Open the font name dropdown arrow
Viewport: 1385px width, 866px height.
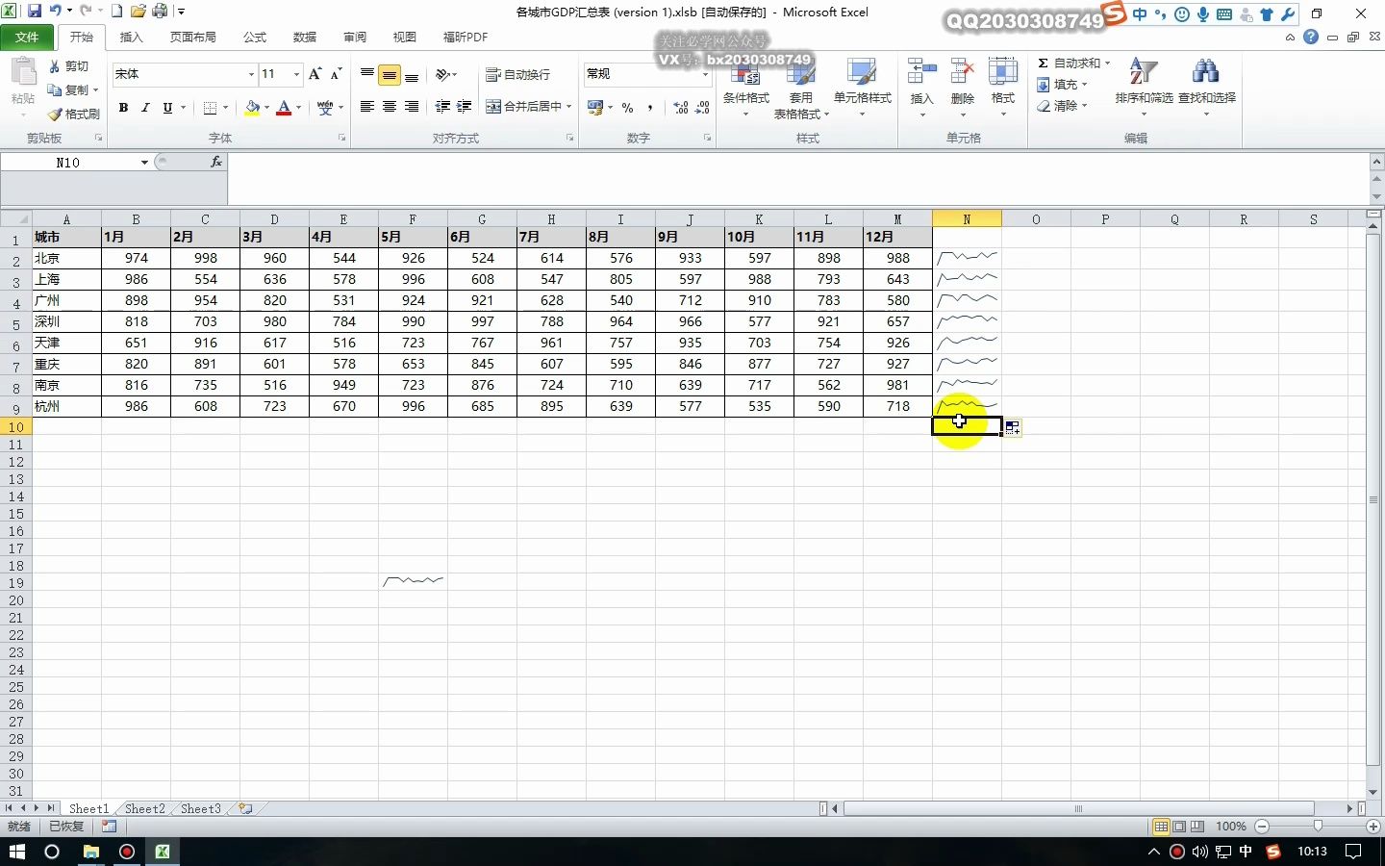click(251, 74)
